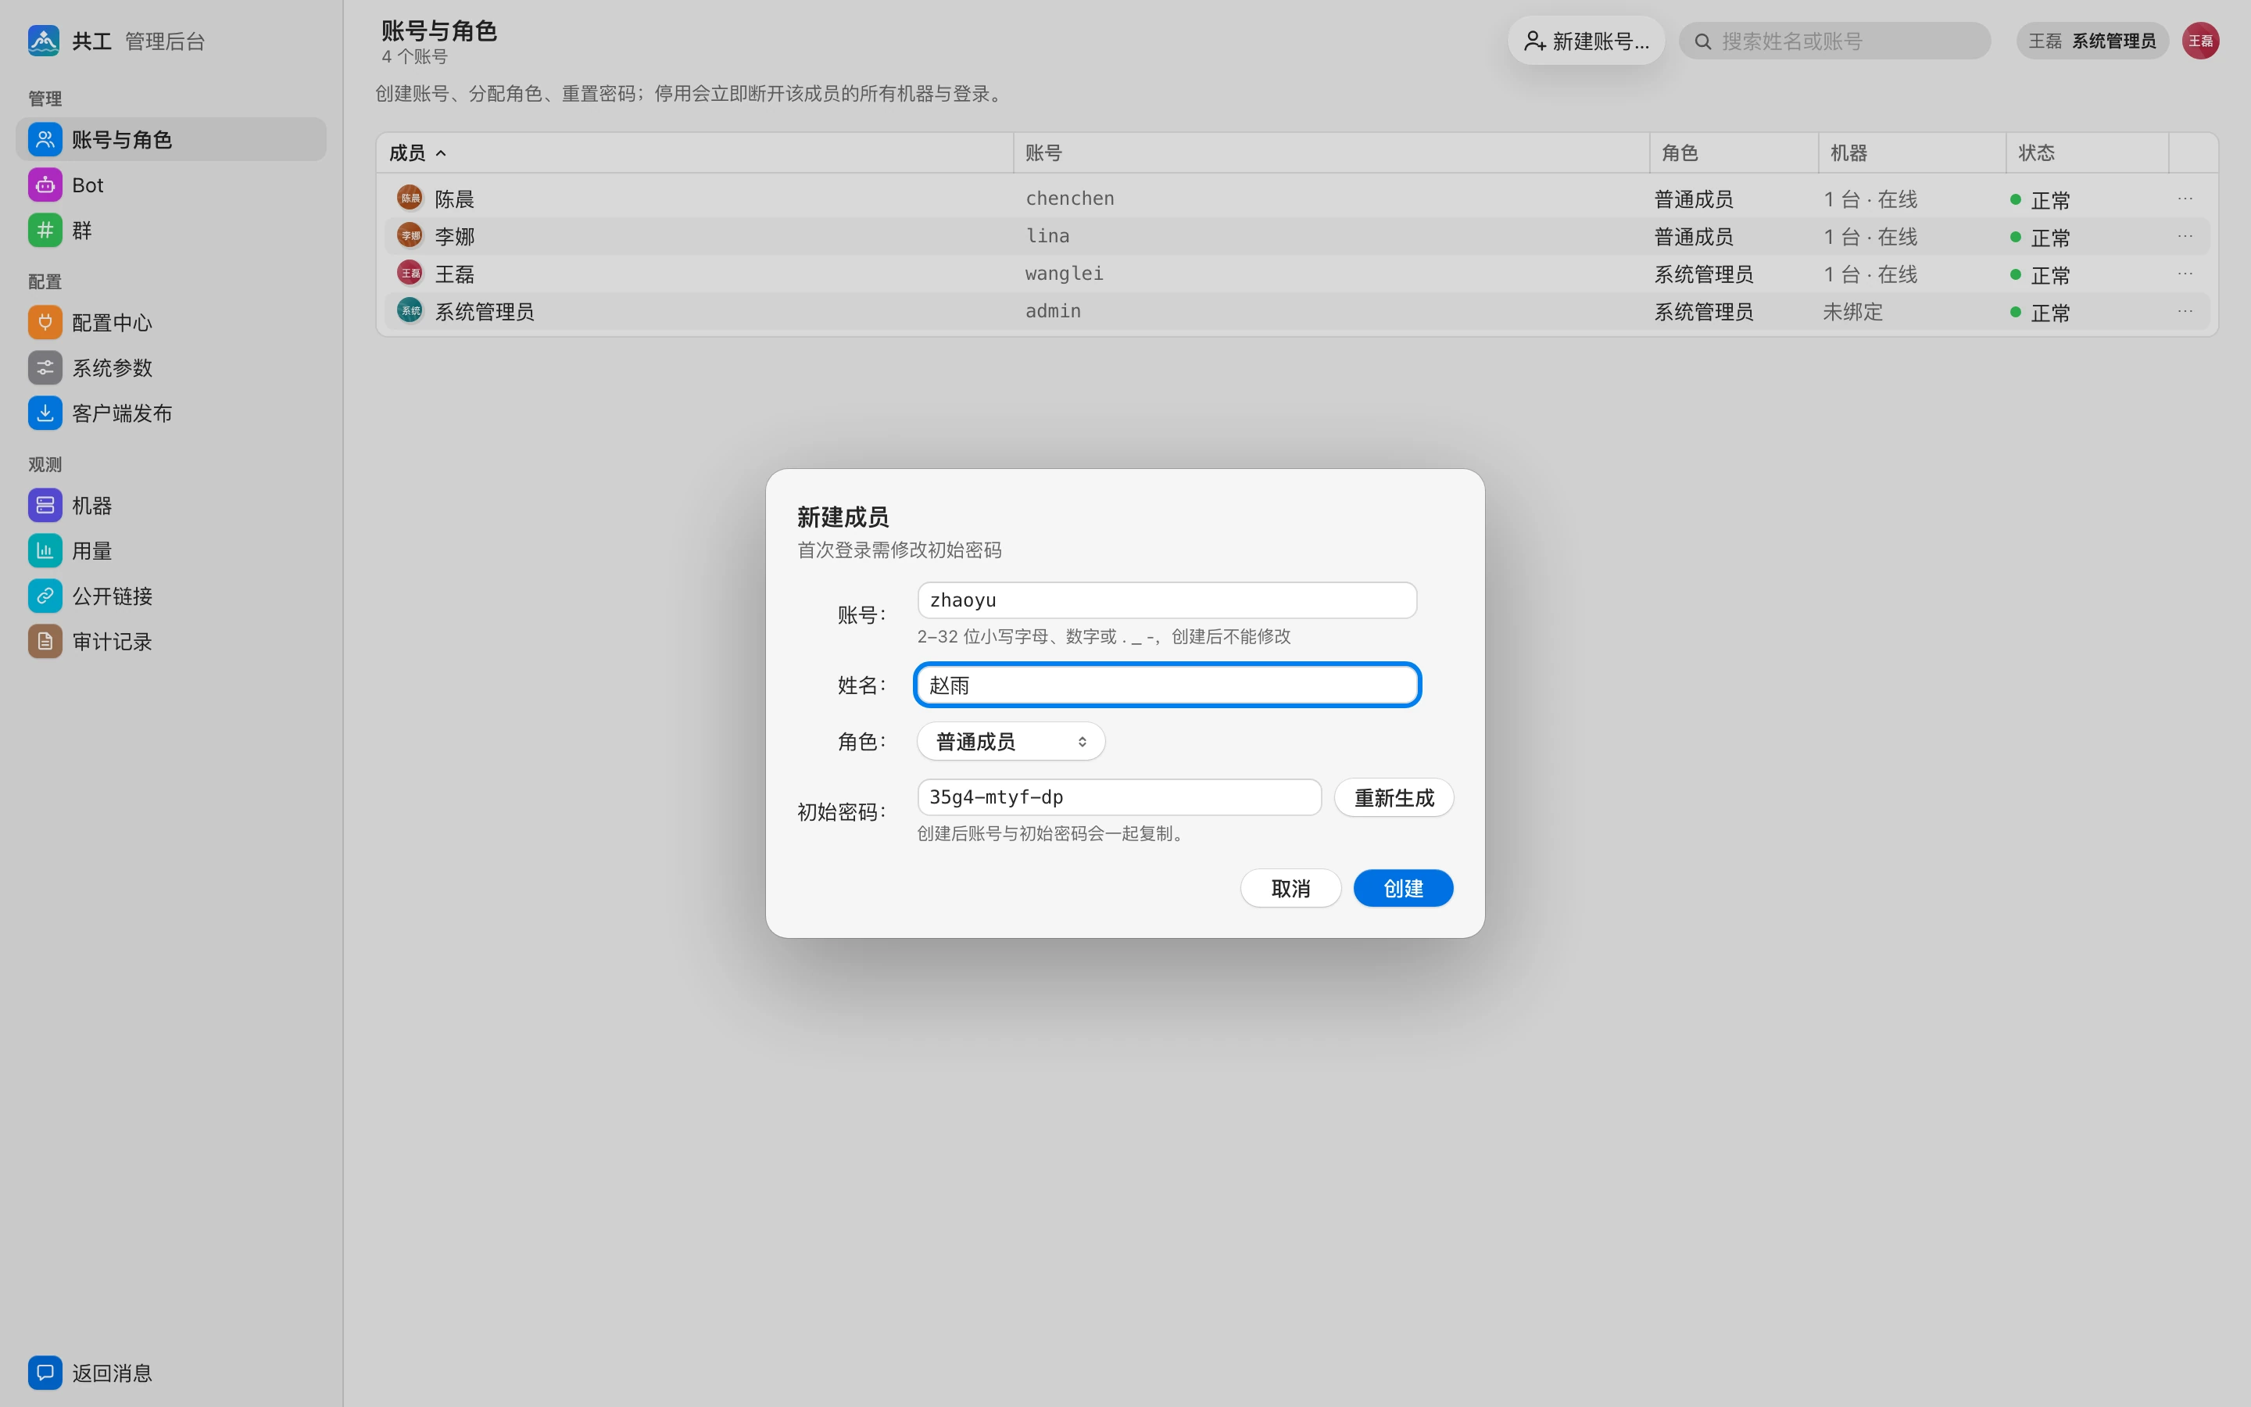Go to 配置中心 plug icon

pos(45,323)
